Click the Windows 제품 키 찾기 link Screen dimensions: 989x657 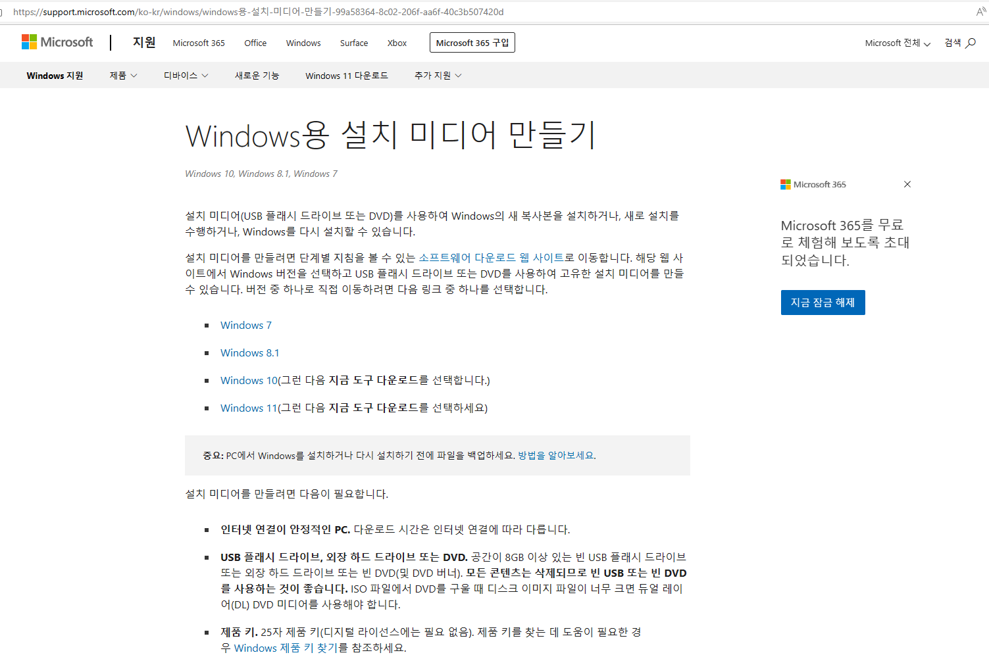(x=286, y=648)
